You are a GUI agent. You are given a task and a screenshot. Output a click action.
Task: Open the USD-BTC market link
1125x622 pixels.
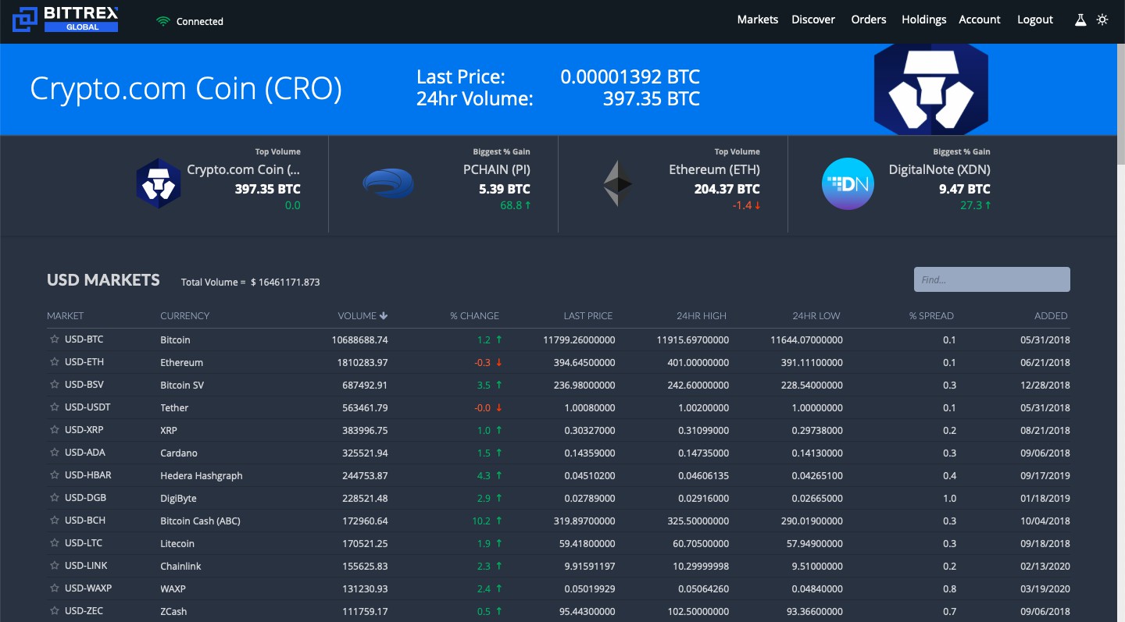click(x=84, y=339)
